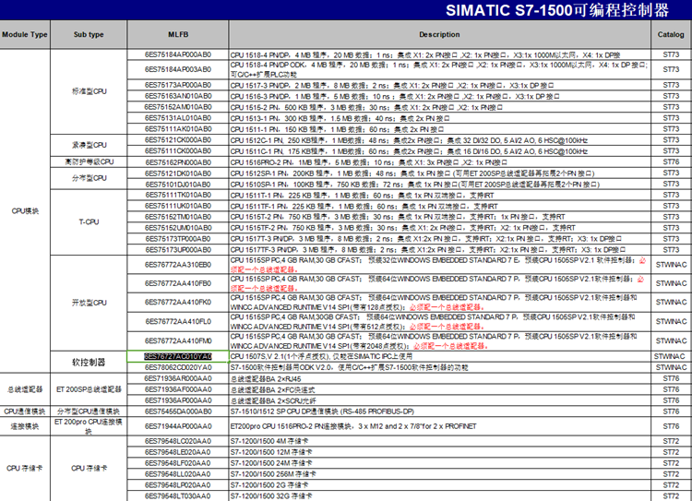Select cell 6ES79548LC020AA0
The height and width of the screenshot is (501, 692).
tap(178, 441)
